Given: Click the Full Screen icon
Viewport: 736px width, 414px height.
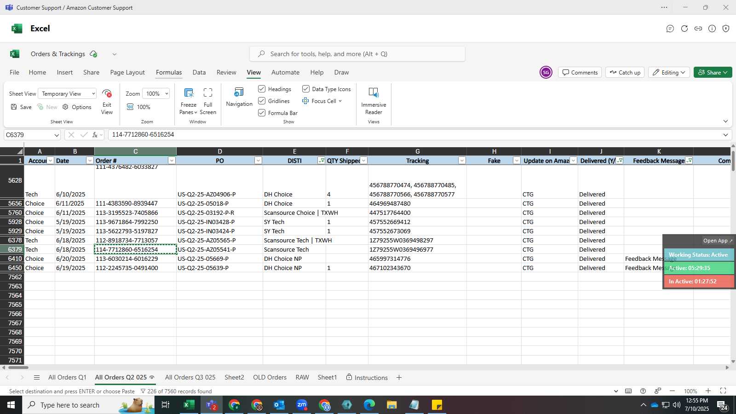Looking at the screenshot, I should pos(208,93).
